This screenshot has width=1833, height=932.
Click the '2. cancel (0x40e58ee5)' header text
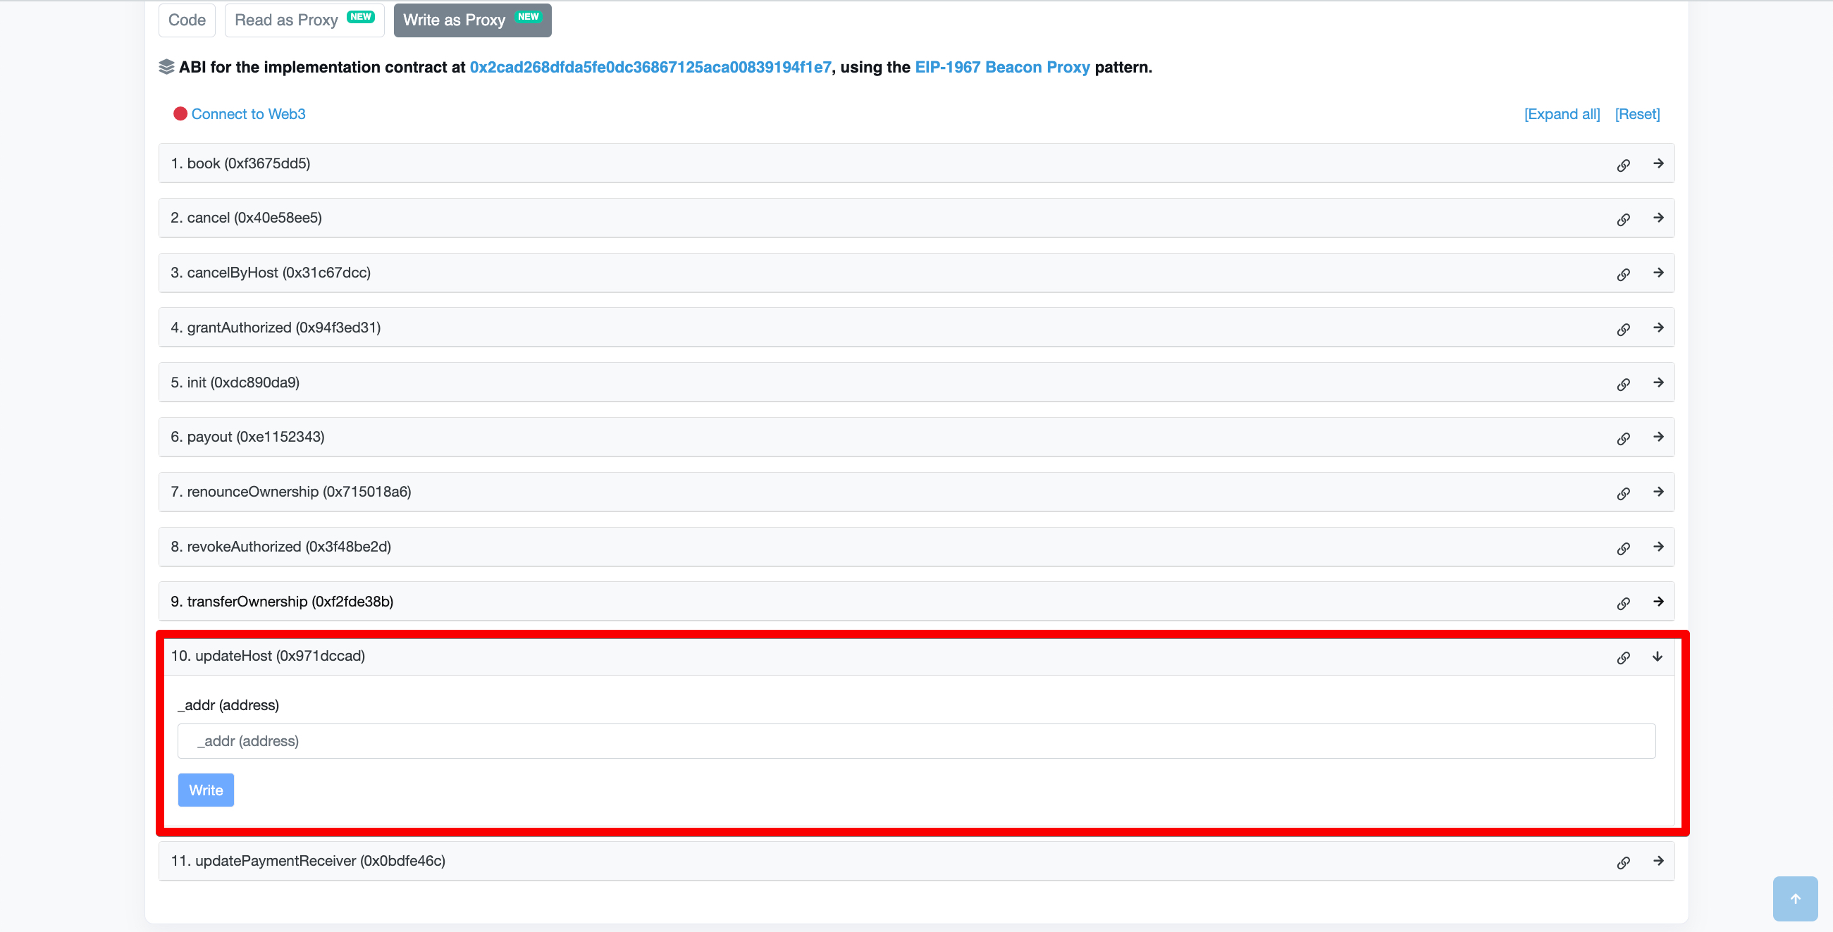point(246,217)
